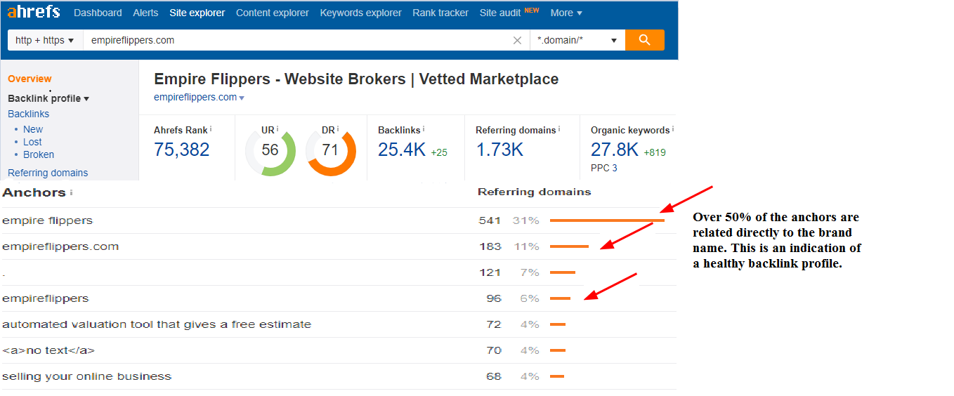This screenshot has width=954, height=396.
Task: Open info tooltip beside Anchors heading
Action: click(71, 192)
